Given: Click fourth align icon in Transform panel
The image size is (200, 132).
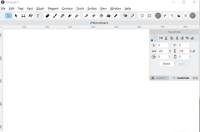Looking at the screenshot, I should [187, 38].
